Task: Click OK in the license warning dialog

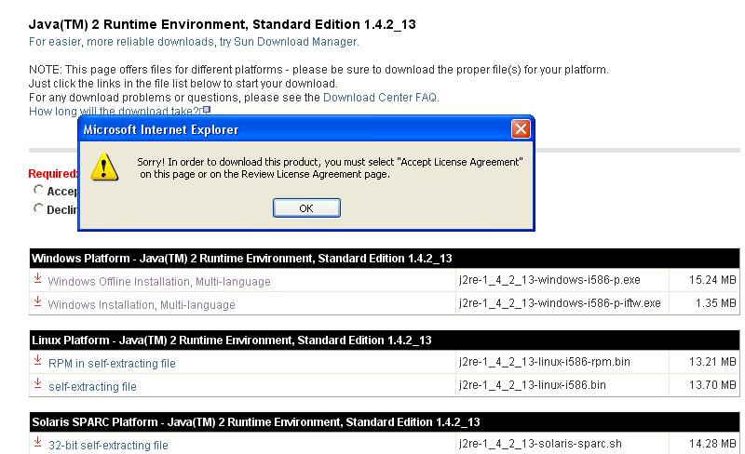Action: [x=305, y=207]
